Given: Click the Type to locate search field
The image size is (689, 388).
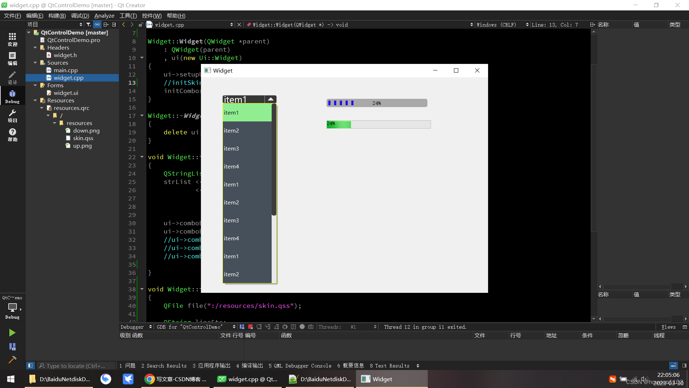Looking at the screenshot, I should coord(75,366).
